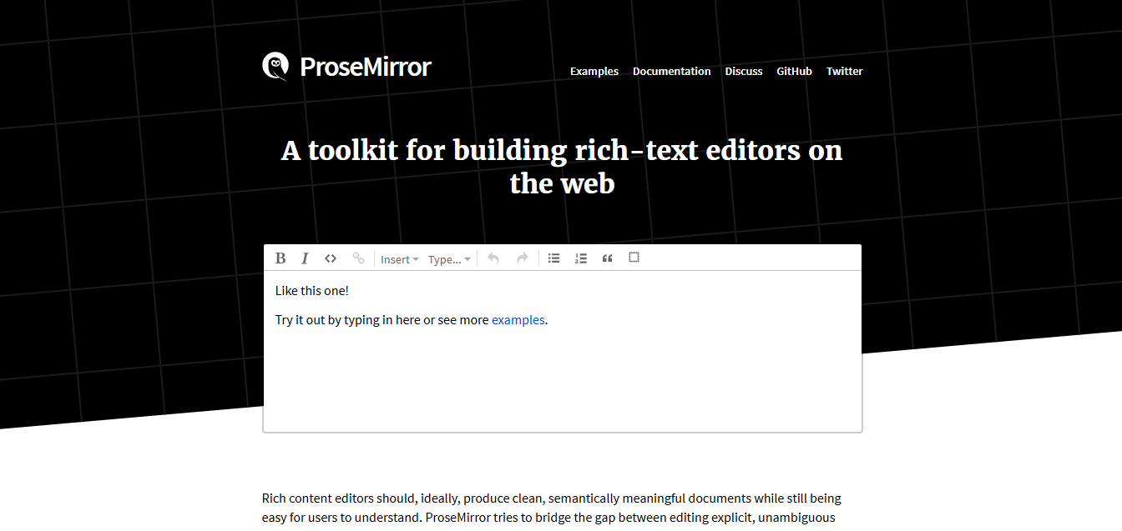Toggle inline code formatting icon
Screen dimensions: 1122x531
331,258
